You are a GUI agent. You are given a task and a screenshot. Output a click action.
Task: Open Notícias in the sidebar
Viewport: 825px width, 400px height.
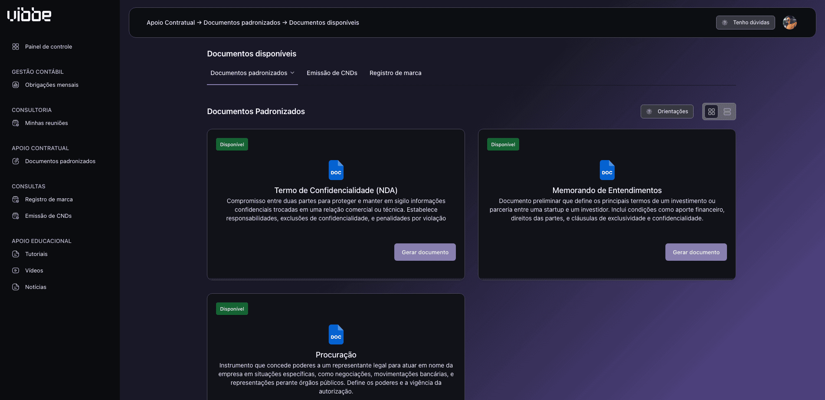coord(36,287)
